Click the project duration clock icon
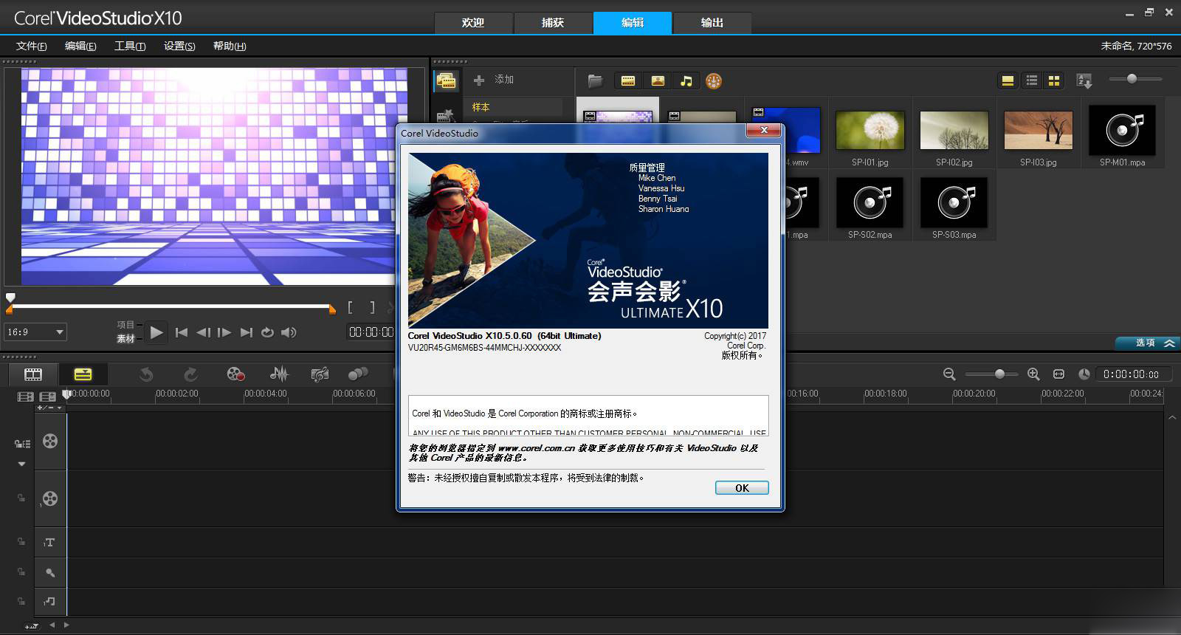The image size is (1181, 635). click(1084, 374)
